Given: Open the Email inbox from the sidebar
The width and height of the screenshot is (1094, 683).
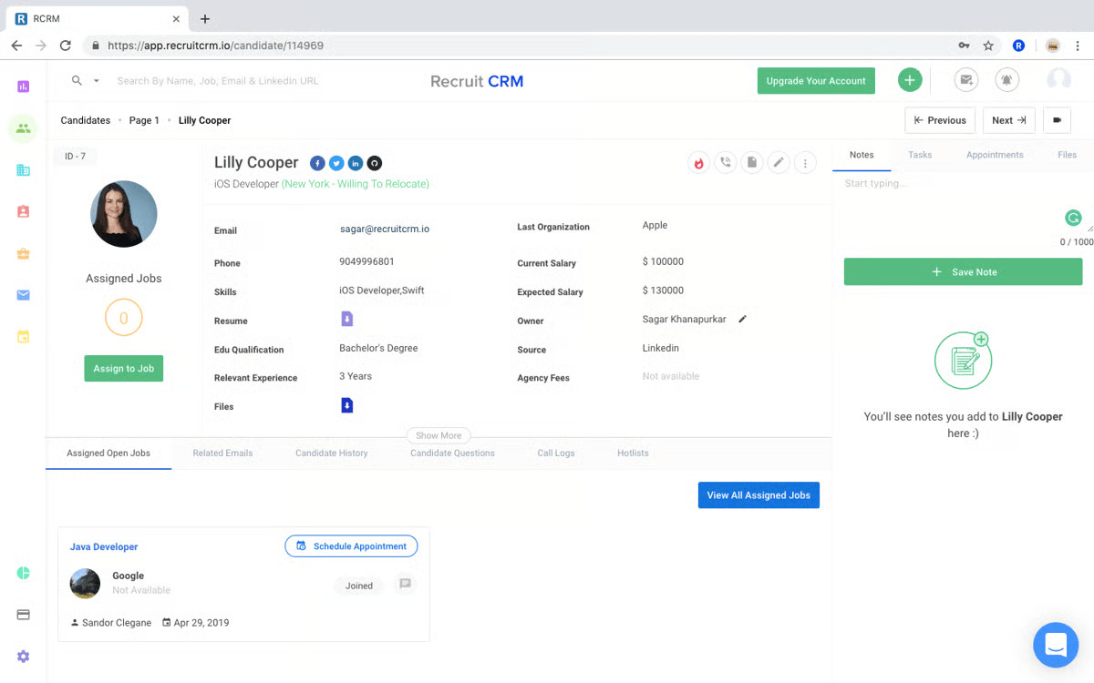Looking at the screenshot, I should pos(23,295).
